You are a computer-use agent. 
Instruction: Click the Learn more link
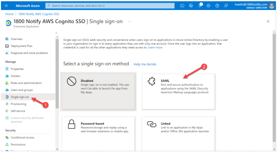coord(155,48)
